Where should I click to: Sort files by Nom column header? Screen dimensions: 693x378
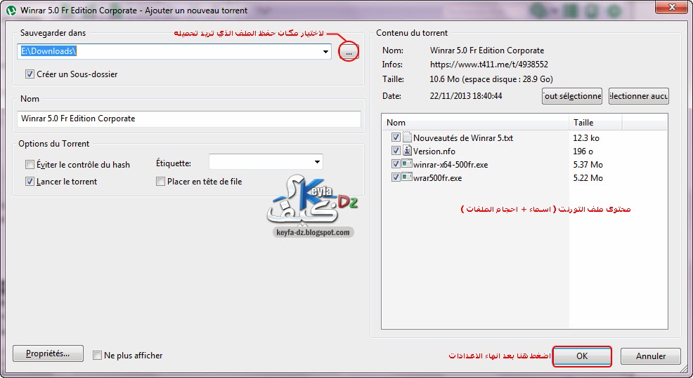475,123
